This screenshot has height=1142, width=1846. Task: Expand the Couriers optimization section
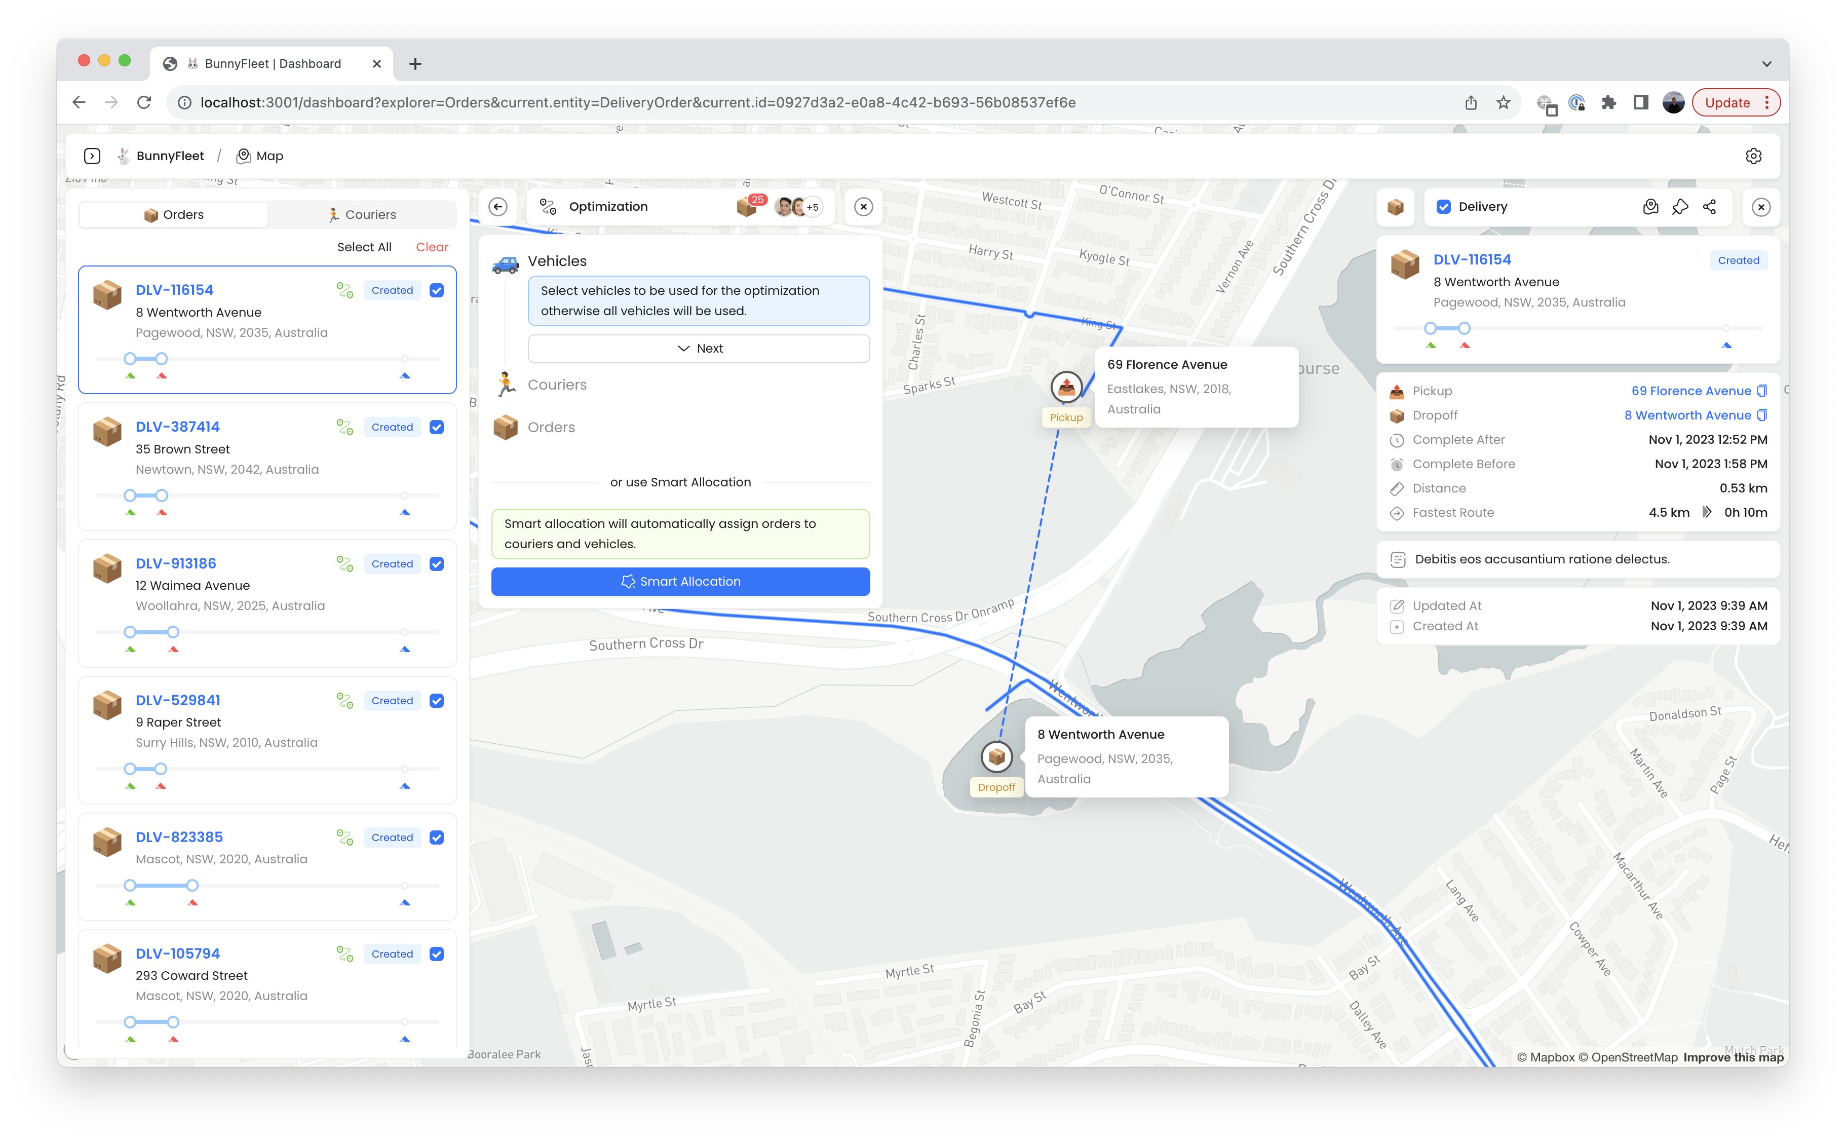[x=556, y=385]
